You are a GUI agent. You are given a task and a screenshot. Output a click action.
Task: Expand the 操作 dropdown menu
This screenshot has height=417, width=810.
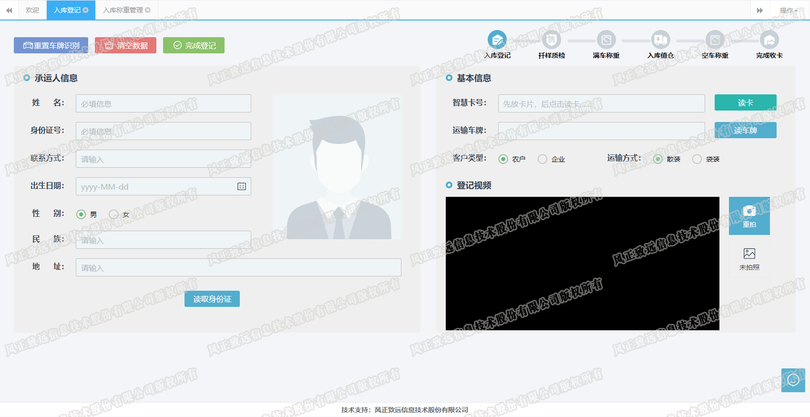tap(788, 10)
